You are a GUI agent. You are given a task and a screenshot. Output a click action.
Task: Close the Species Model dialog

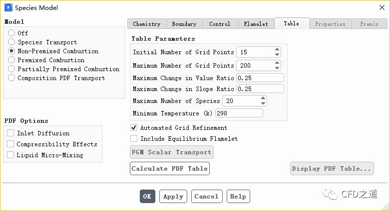point(378,7)
